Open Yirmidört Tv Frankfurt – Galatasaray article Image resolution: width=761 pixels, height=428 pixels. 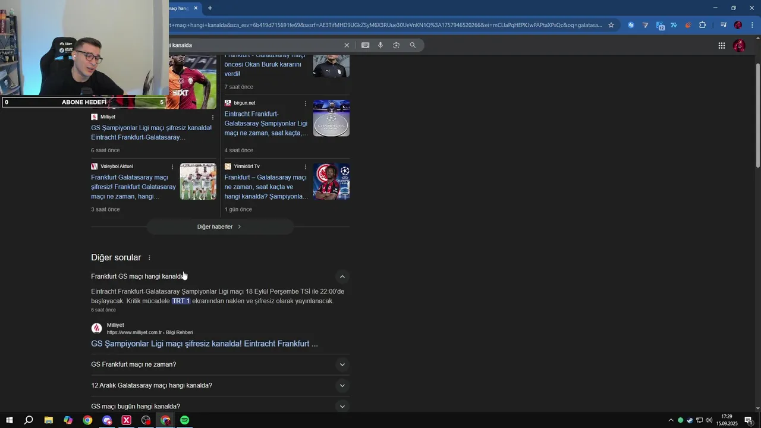click(x=266, y=187)
